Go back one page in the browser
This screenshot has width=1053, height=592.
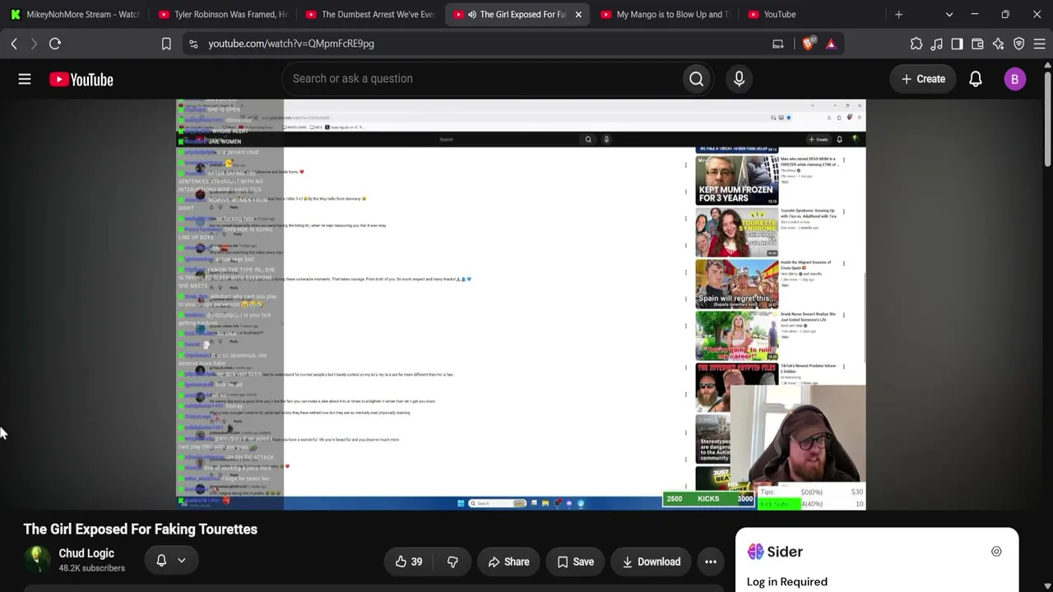pos(14,44)
